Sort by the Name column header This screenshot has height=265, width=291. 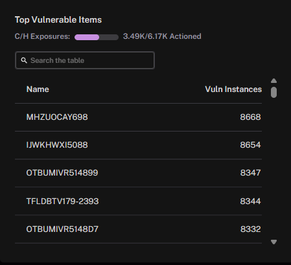(x=38, y=89)
